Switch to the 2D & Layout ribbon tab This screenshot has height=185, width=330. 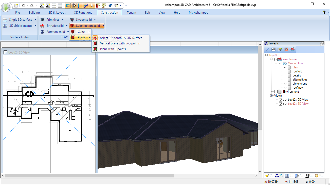(x=57, y=13)
